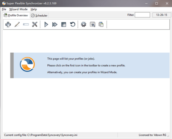Viewport: 172px width, 139px height.
Task: Click into the Filter input field
Action: (142, 15)
